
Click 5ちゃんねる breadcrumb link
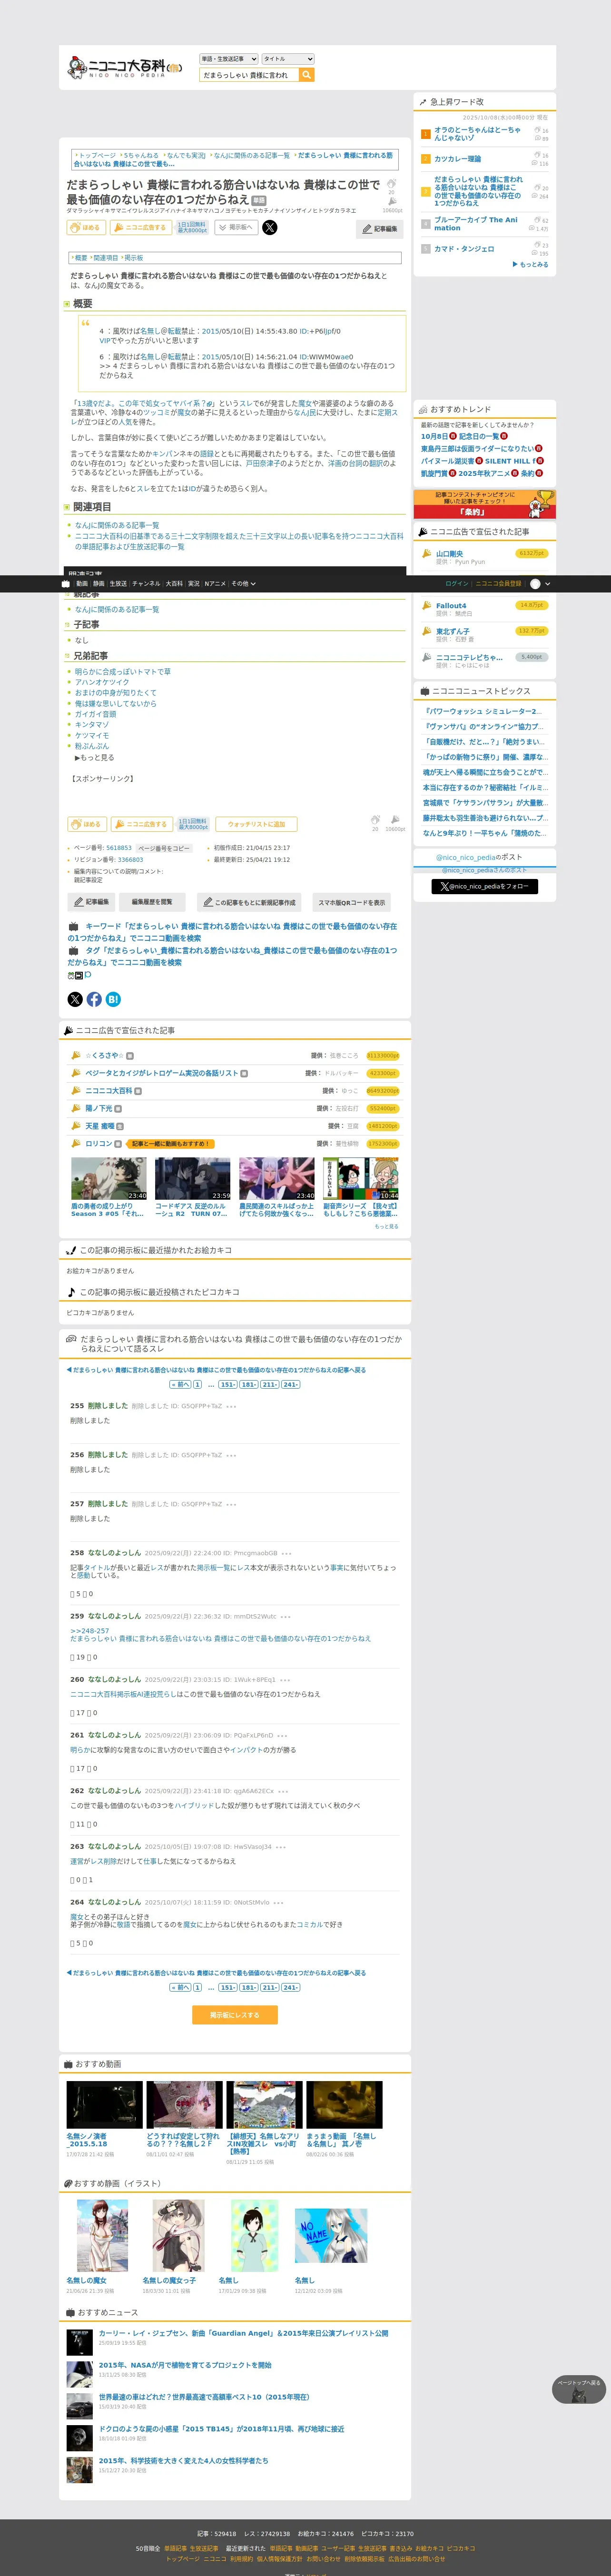coord(142,156)
